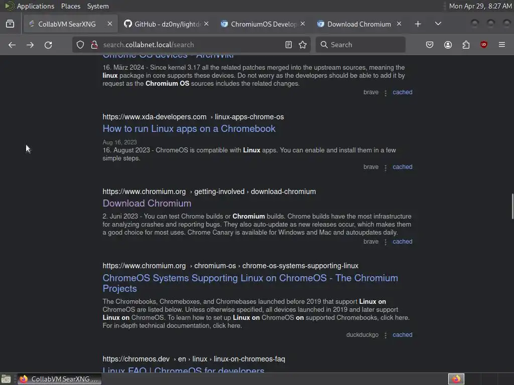The image size is (514, 385).
Task: Open cached copy of xda-developers result
Action: coord(403,167)
